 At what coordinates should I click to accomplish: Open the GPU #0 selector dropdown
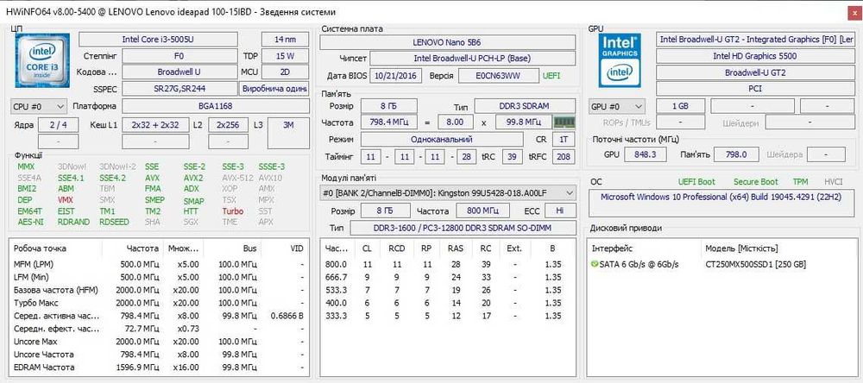(616, 106)
